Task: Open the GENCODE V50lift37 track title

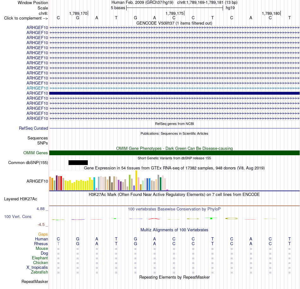Action: coord(174,23)
